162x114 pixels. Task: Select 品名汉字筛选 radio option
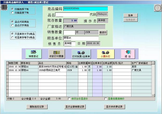coord(20,25)
